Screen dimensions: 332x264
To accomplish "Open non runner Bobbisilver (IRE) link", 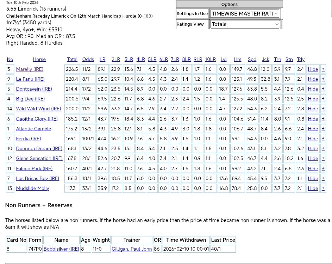I will pyautogui.click(x=61, y=249).
